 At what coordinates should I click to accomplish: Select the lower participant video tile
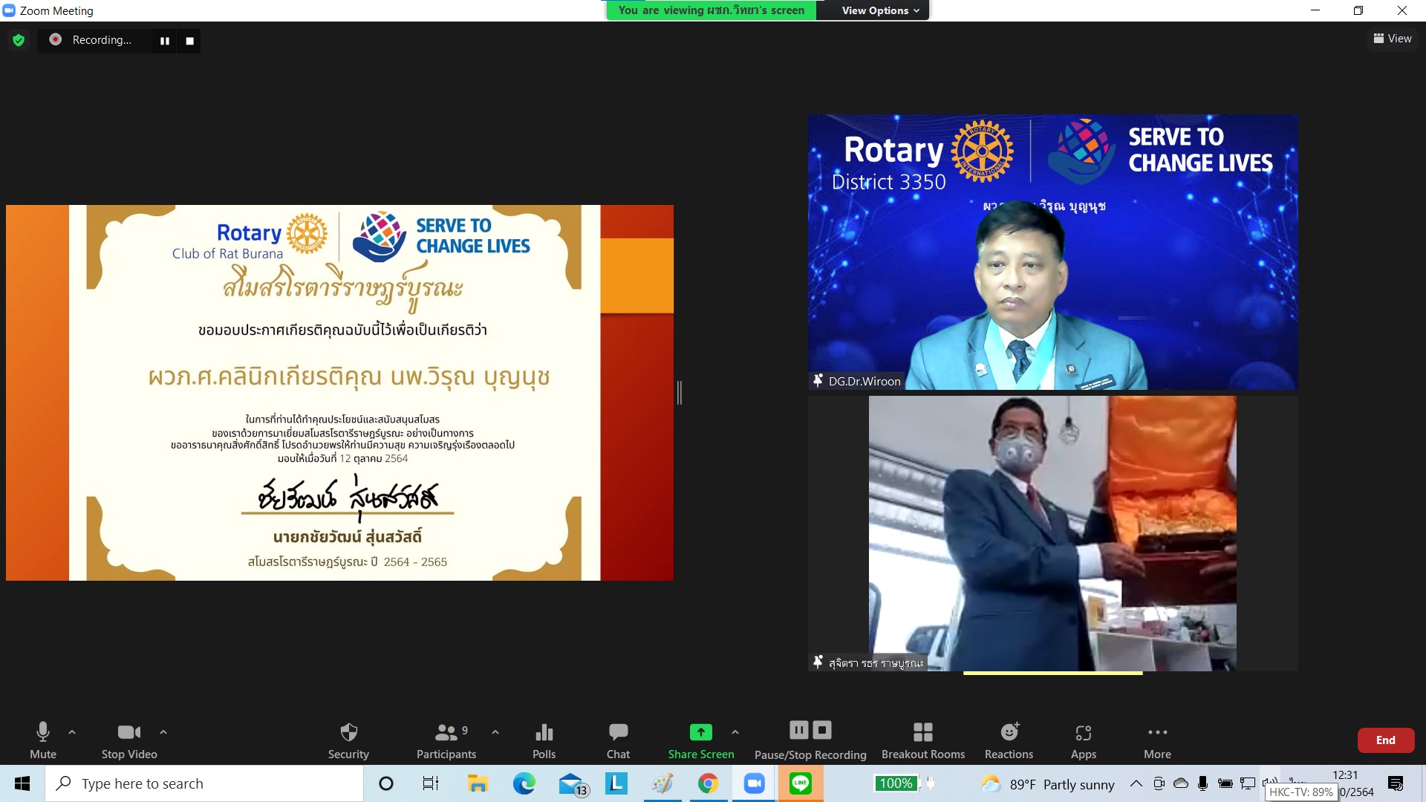click(1053, 533)
